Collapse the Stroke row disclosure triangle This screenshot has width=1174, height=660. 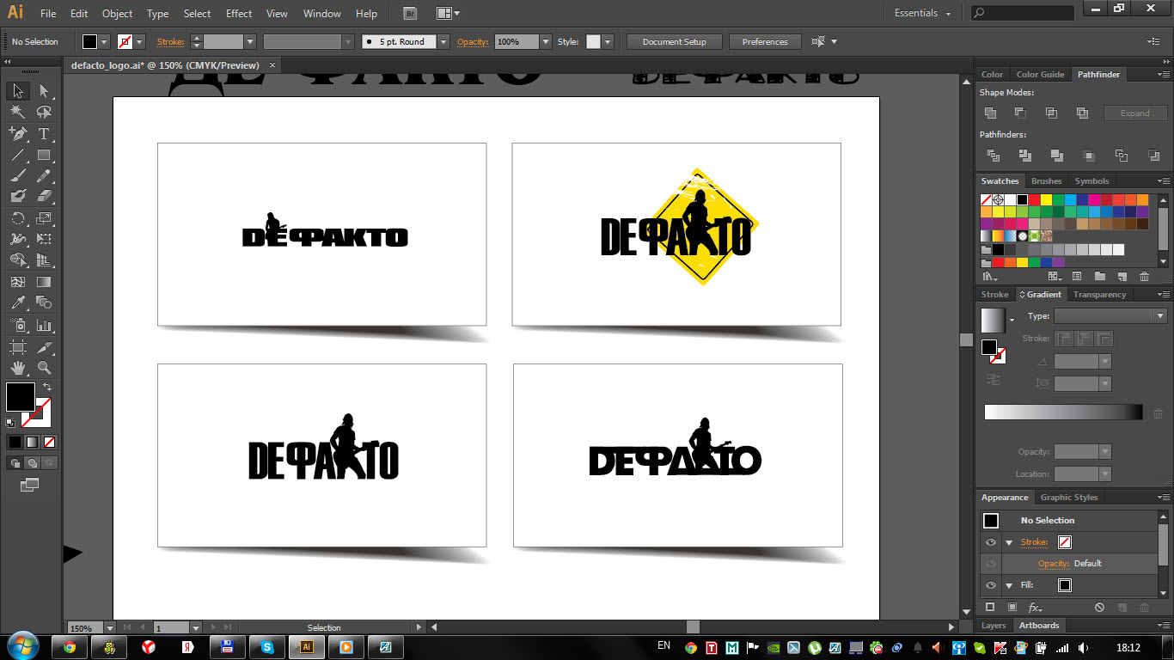(1009, 542)
